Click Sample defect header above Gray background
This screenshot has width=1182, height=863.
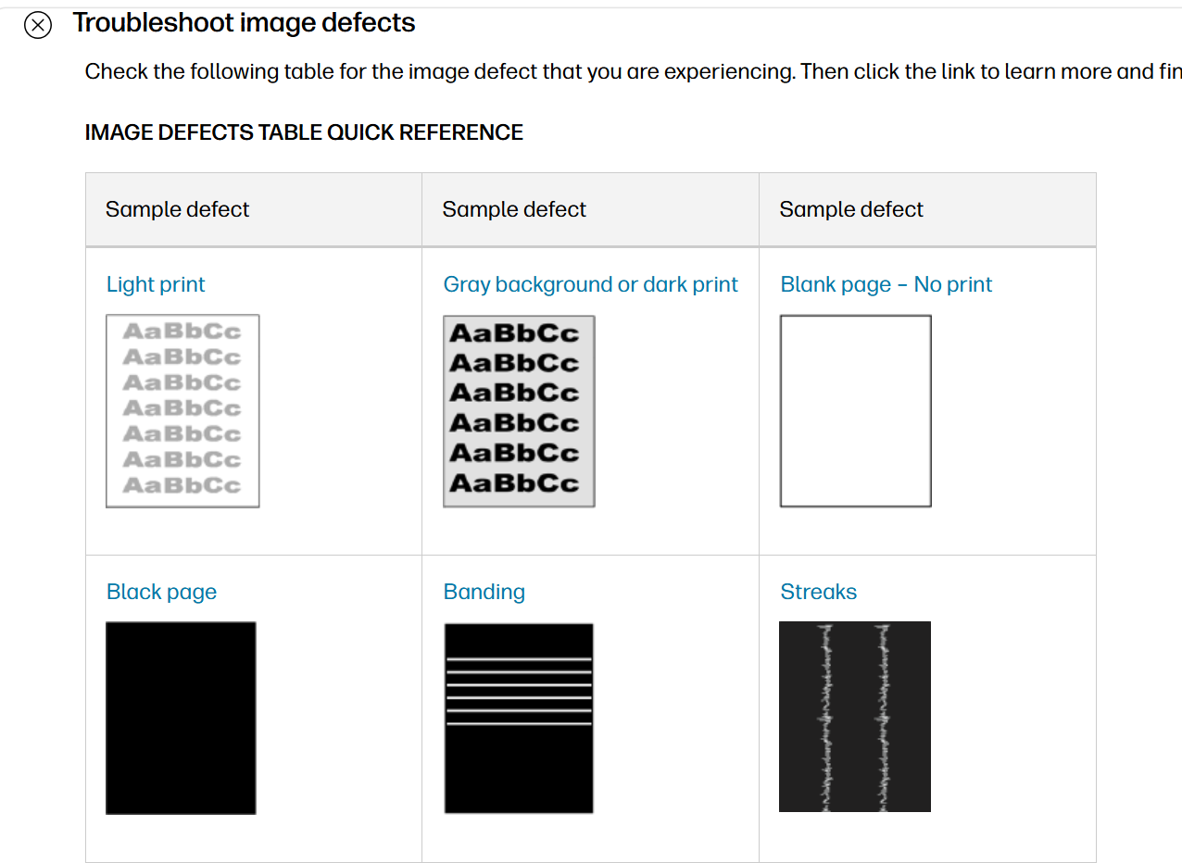(514, 209)
